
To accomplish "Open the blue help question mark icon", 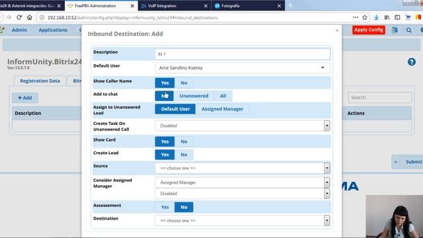I will 412,62.
